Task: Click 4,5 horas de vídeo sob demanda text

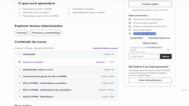Action: (x=148, y=19)
